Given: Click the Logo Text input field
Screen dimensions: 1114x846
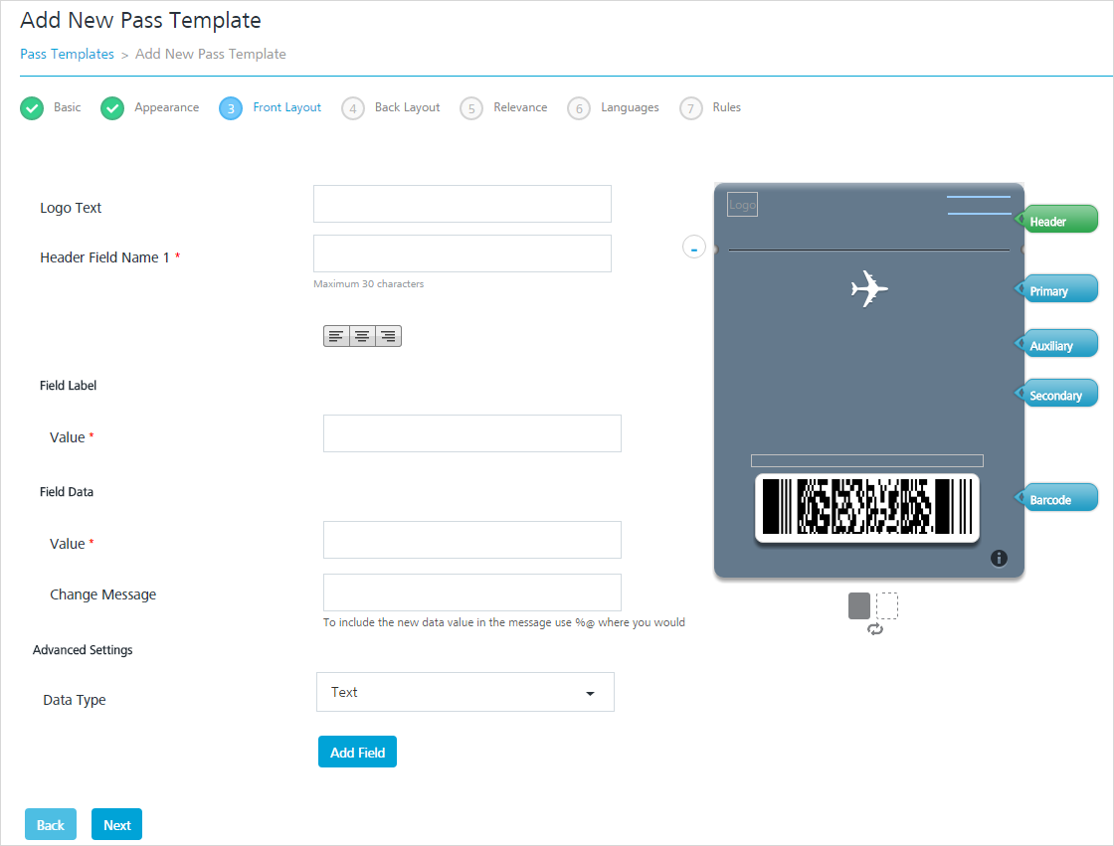Looking at the screenshot, I should click(x=463, y=204).
